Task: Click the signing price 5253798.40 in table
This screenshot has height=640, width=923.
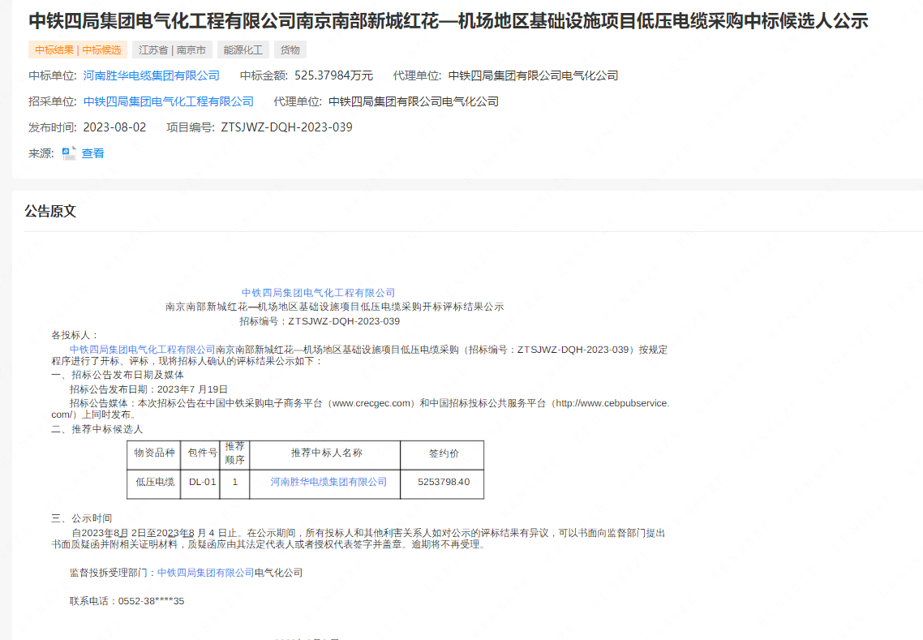Action: coord(441,482)
